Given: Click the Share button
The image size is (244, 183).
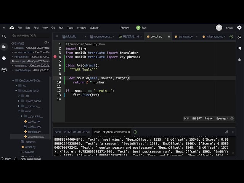Looking at the screenshot, I should [x=229, y=28].
